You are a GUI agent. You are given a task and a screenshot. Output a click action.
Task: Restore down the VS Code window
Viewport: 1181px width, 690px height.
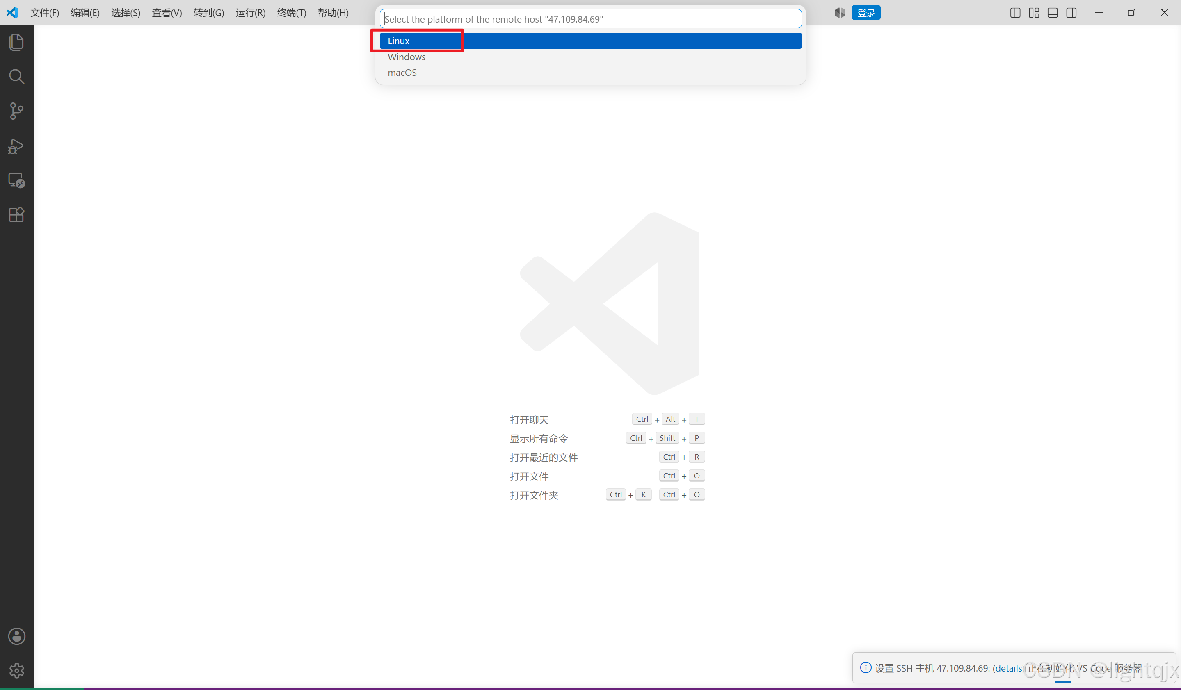pyautogui.click(x=1131, y=13)
